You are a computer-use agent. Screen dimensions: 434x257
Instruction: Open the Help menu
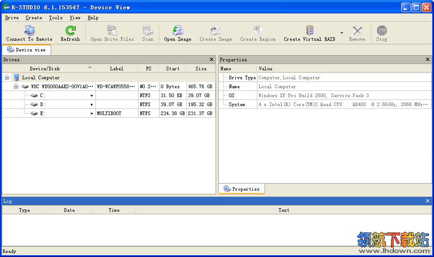tap(93, 18)
